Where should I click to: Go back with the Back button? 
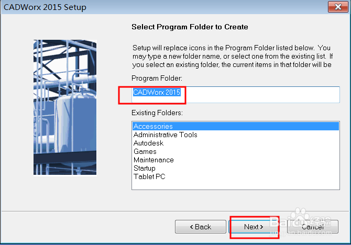pos(200,227)
